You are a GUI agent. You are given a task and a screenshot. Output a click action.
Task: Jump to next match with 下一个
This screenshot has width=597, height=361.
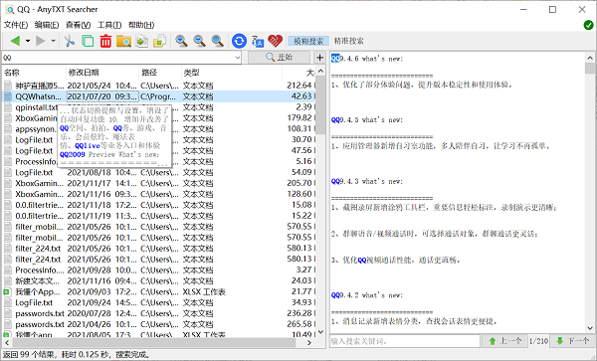pos(573,341)
